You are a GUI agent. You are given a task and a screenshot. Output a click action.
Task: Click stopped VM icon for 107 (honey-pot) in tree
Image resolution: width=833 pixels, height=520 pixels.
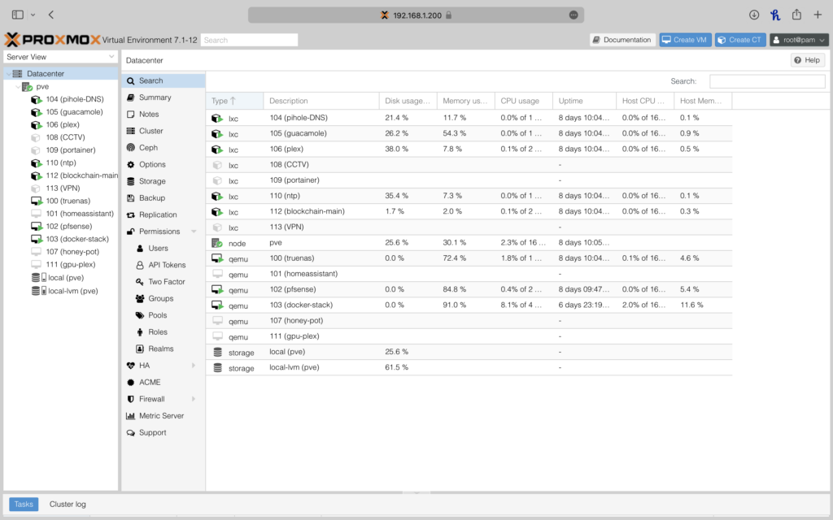tap(36, 252)
